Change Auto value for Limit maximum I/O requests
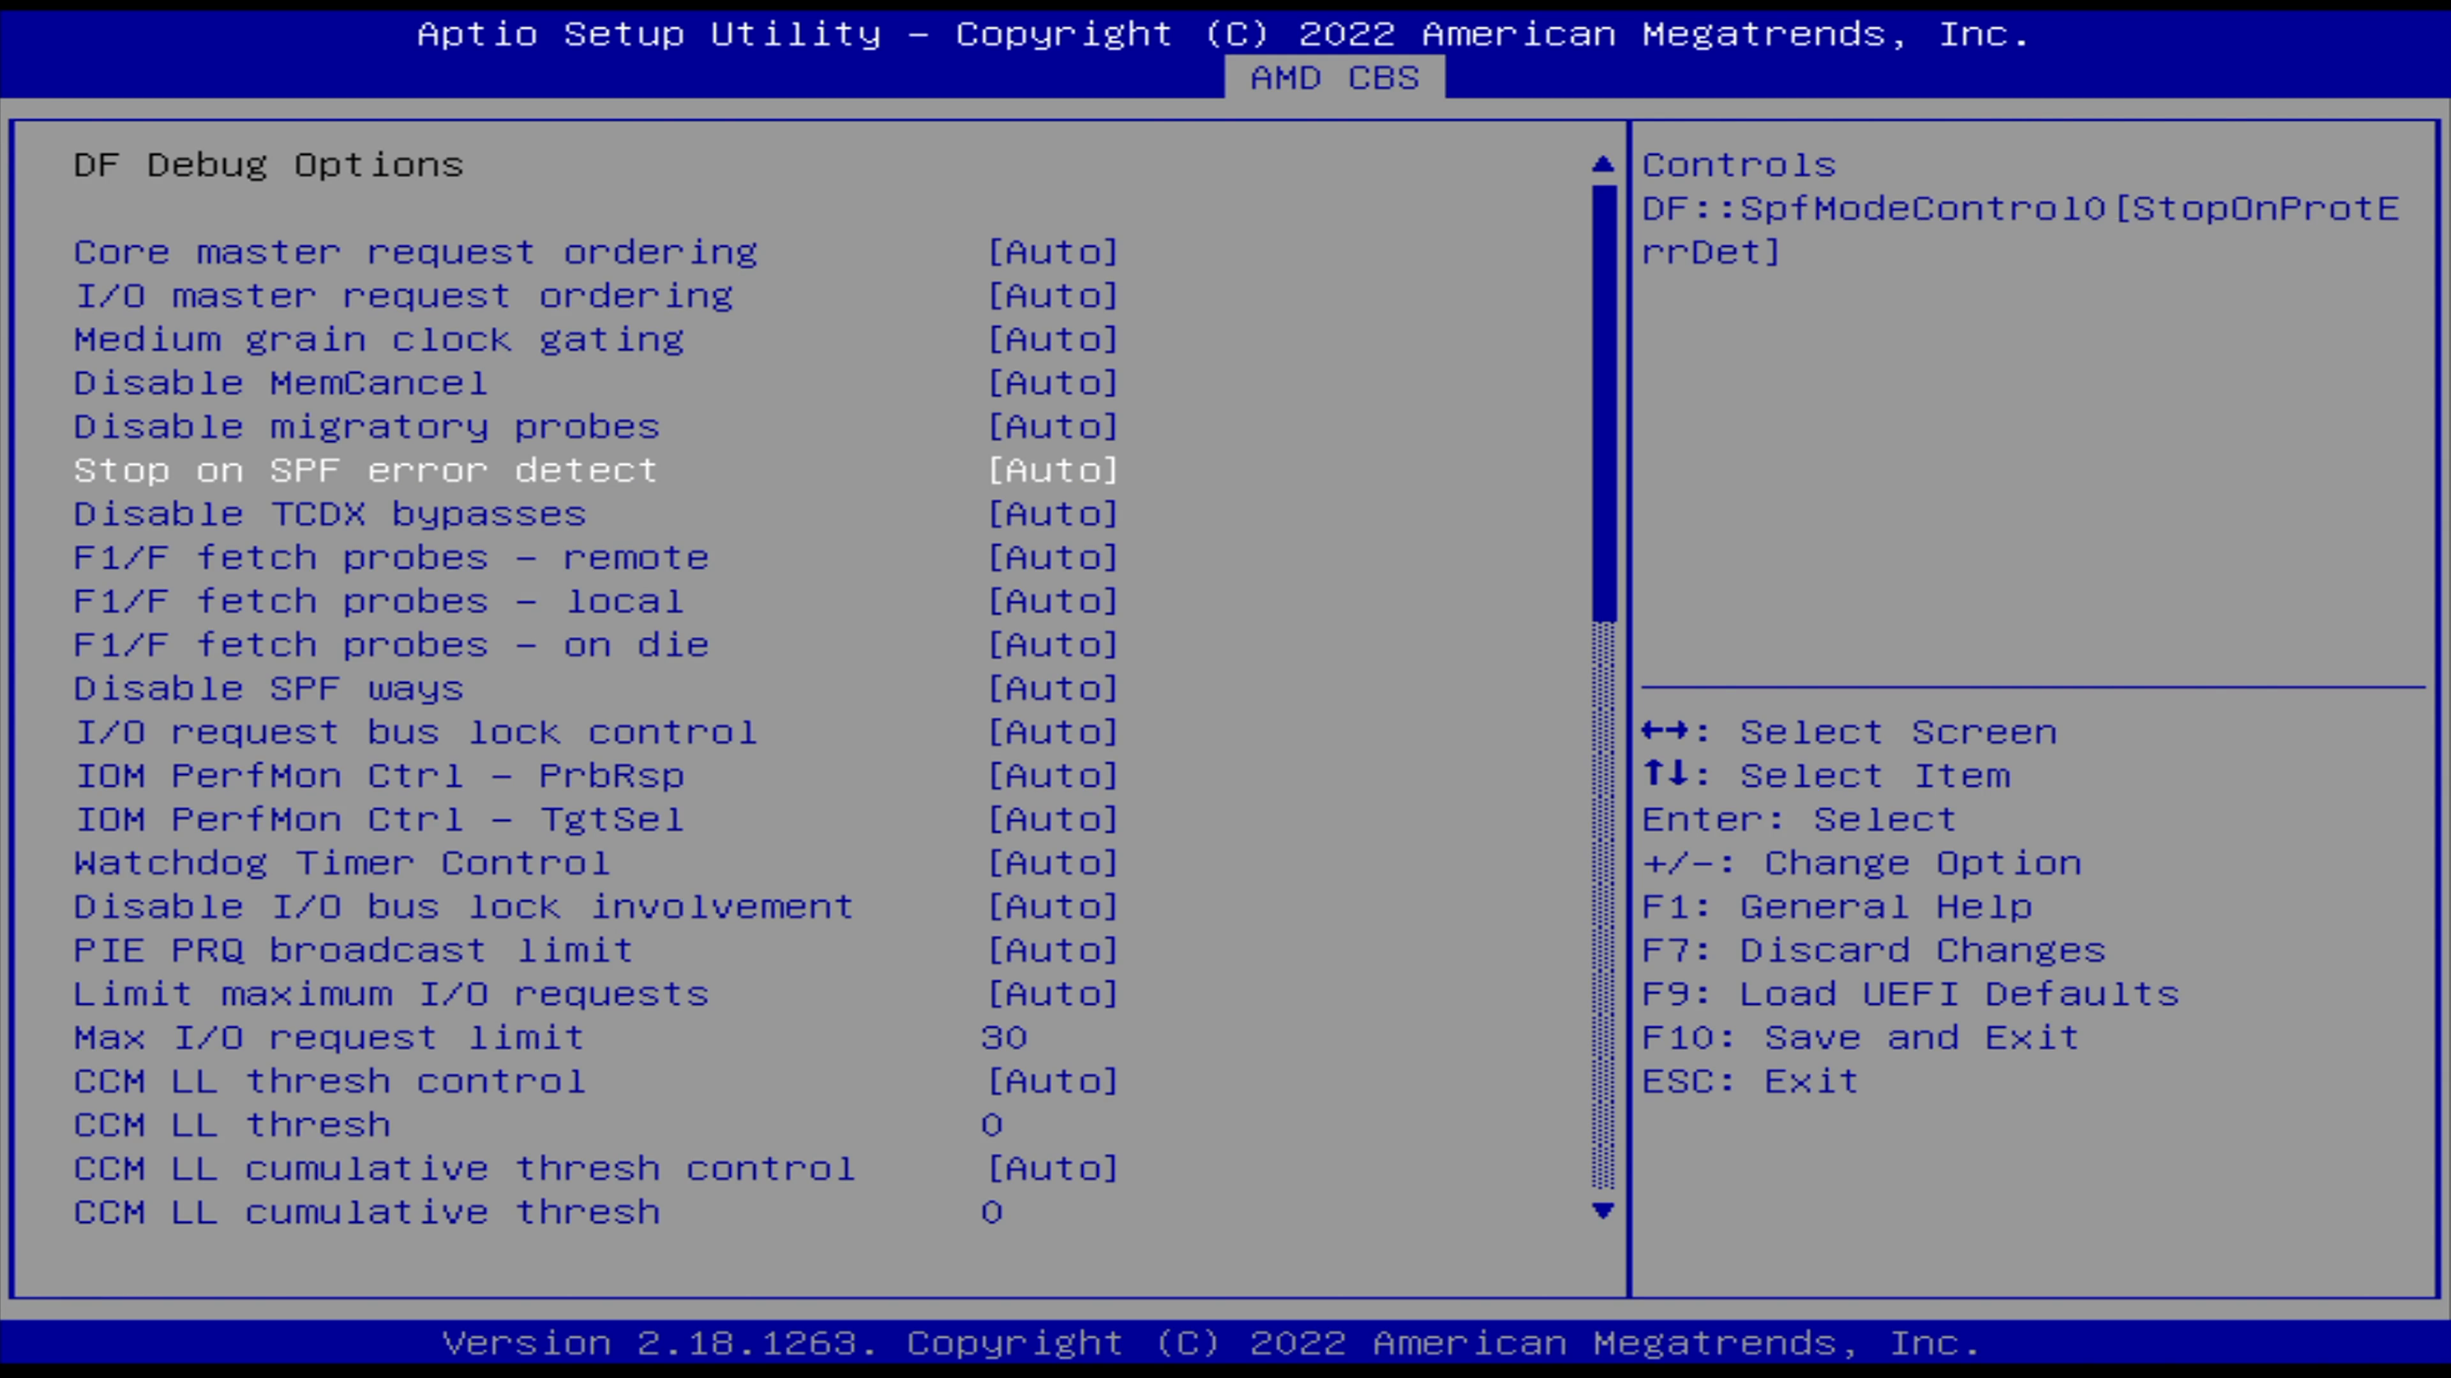This screenshot has height=1378, width=2451. click(1053, 996)
